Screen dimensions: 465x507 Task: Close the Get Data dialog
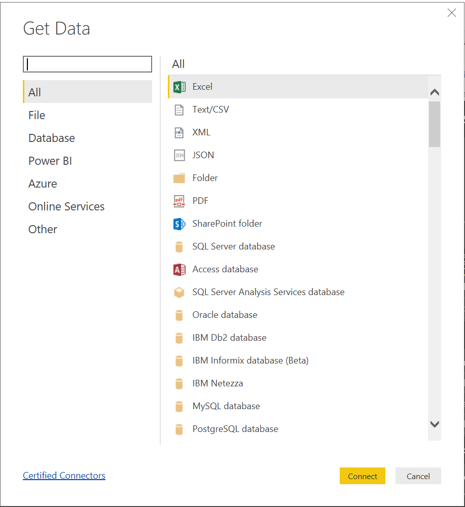click(452, 13)
